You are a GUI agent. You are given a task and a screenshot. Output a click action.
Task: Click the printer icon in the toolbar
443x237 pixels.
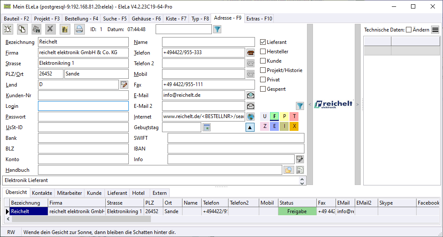click(79, 29)
